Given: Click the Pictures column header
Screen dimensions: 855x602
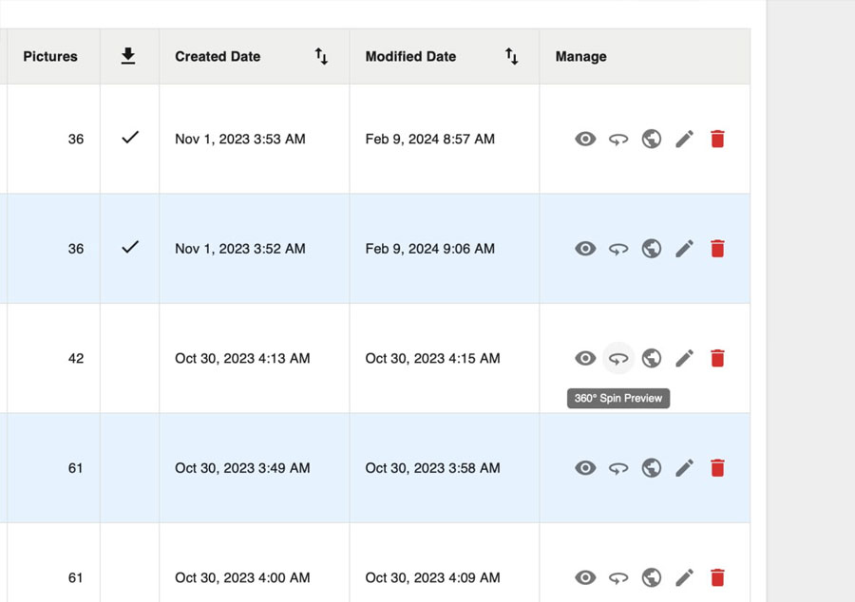Looking at the screenshot, I should click(x=50, y=56).
